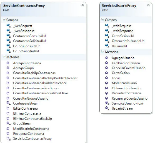Image resolution: width=155 pixels, height=143 pixels.
Task: Select the GruposConsultaUrl field
Action: [x=27, y=46]
